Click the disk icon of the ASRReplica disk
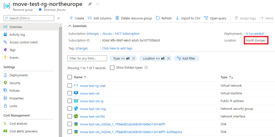This screenshot has height=137, width=275. click(x=76, y=132)
